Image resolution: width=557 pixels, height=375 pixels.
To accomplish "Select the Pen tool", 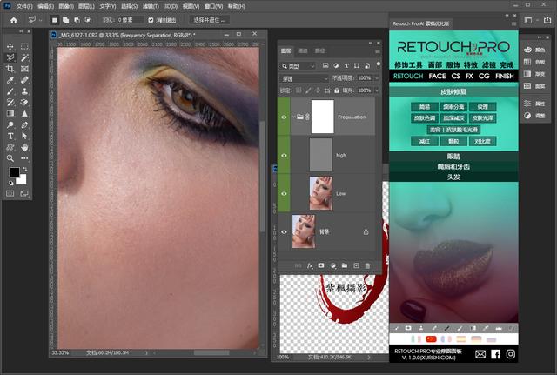I will click(24, 125).
